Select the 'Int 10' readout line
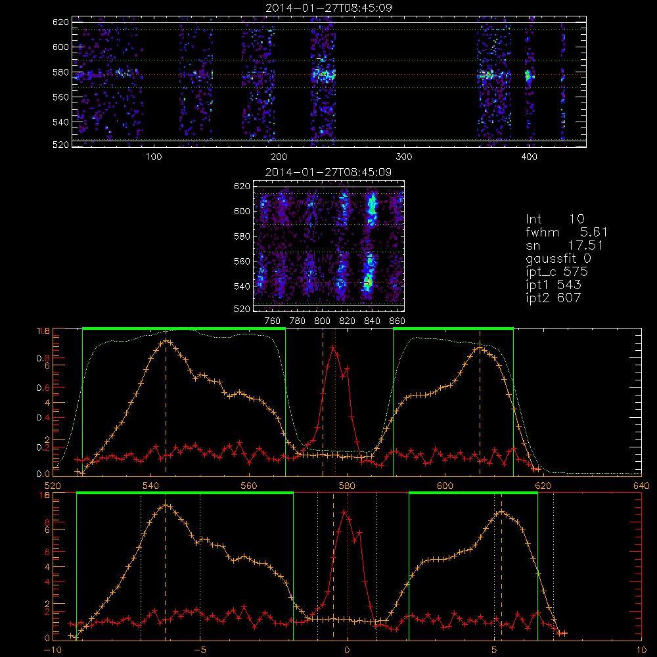The height and width of the screenshot is (657, 657). click(x=555, y=219)
